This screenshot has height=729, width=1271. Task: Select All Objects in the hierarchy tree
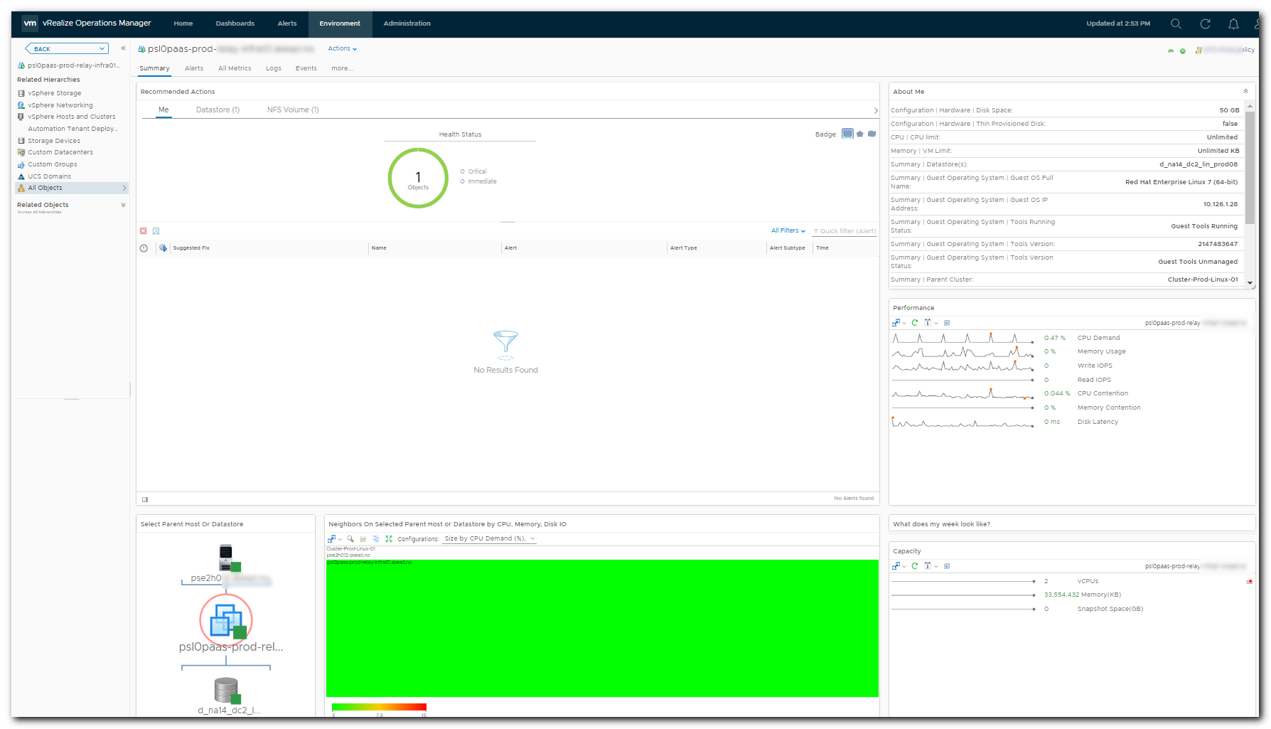[44, 188]
